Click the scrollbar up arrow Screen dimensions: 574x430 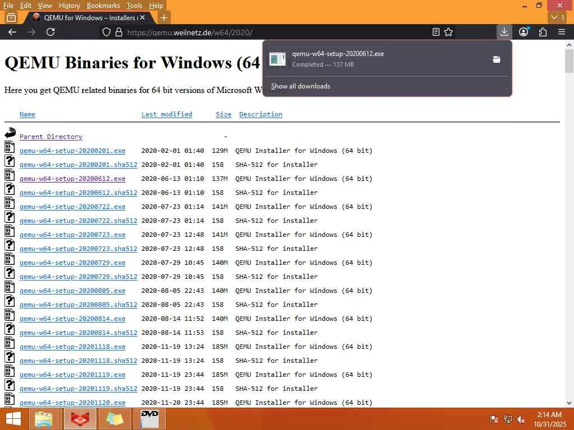point(569,45)
